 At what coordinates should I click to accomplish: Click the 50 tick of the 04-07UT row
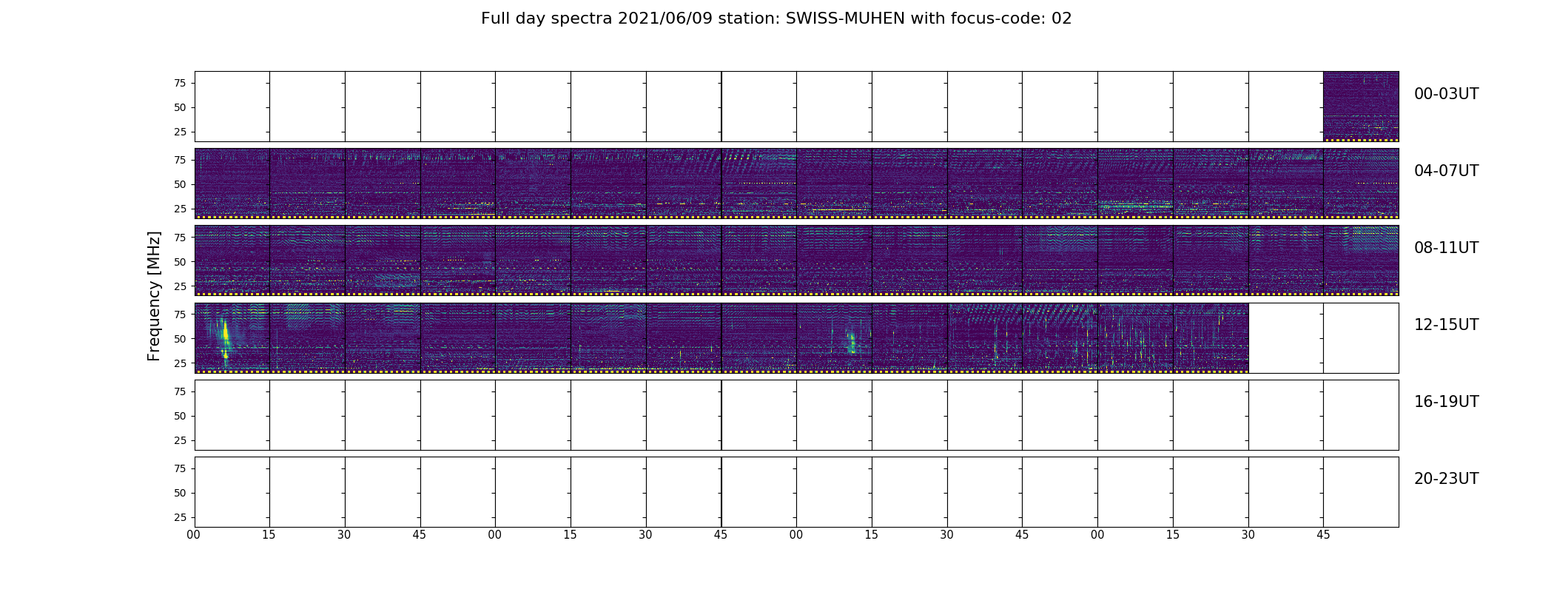click(180, 184)
